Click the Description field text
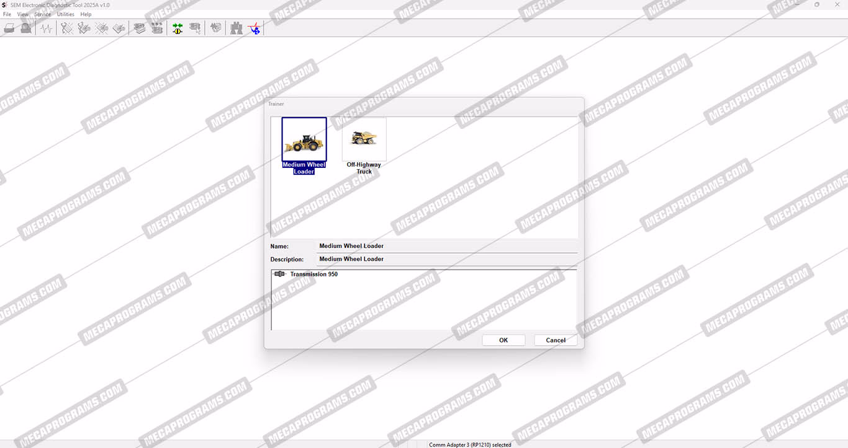This screenshot has width=848, height=448. click(x=351, y=259)
